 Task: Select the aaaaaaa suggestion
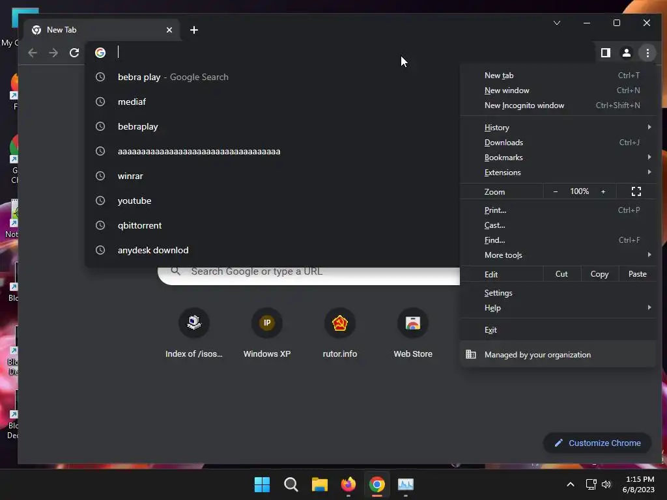272,151
